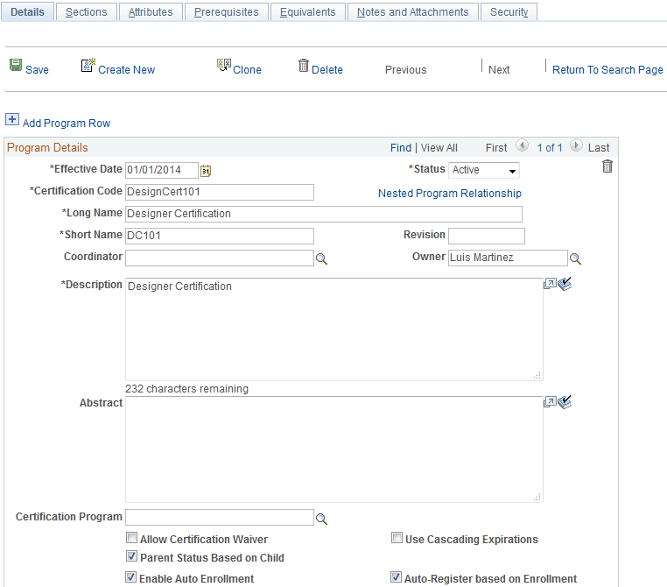Open the Sections tab

coord(87,12)
